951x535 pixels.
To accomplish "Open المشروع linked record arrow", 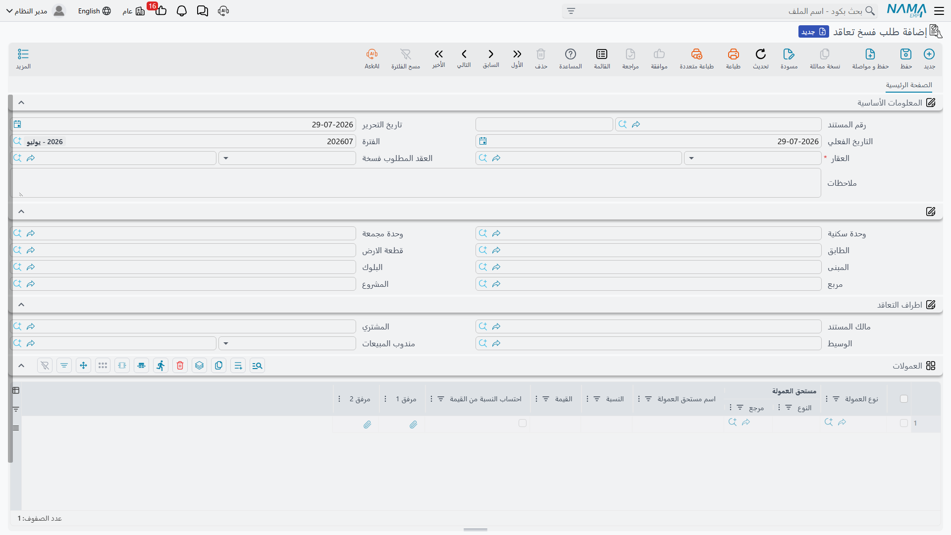I will coord(31,284).
